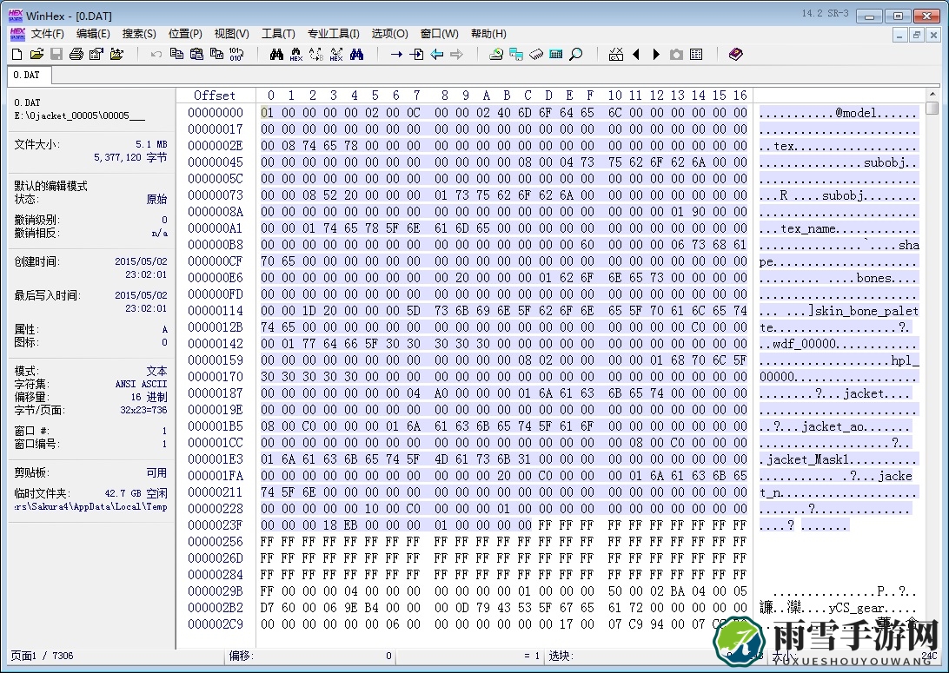Screen dimensions: 949x673
Task: Click the 临时文件夹 info entry
Action: pyautogui.click(x=90, y=500)
